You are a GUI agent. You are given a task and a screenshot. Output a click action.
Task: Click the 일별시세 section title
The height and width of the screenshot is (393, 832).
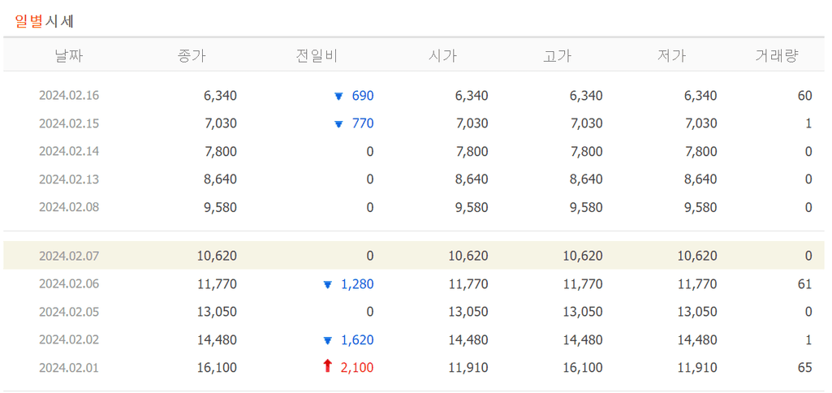tap(44, 21)
